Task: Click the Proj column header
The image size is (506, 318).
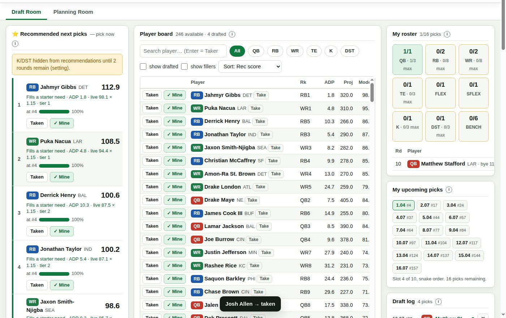Action: (x=348, y=82)
